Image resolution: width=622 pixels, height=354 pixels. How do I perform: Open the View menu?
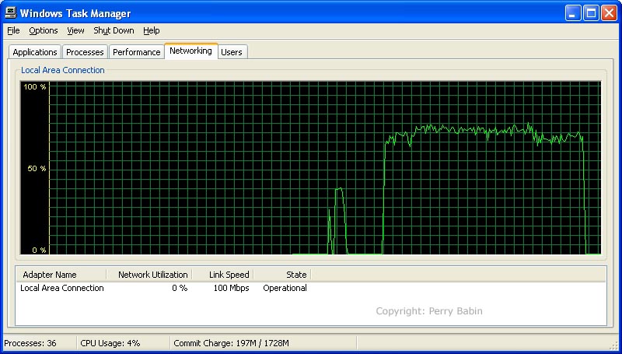point(75,30)
